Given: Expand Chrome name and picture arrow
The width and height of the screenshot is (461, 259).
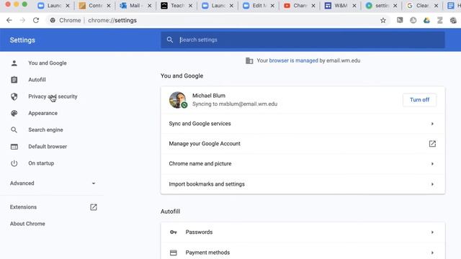Looking at the screenshot, I should point(432,163).
